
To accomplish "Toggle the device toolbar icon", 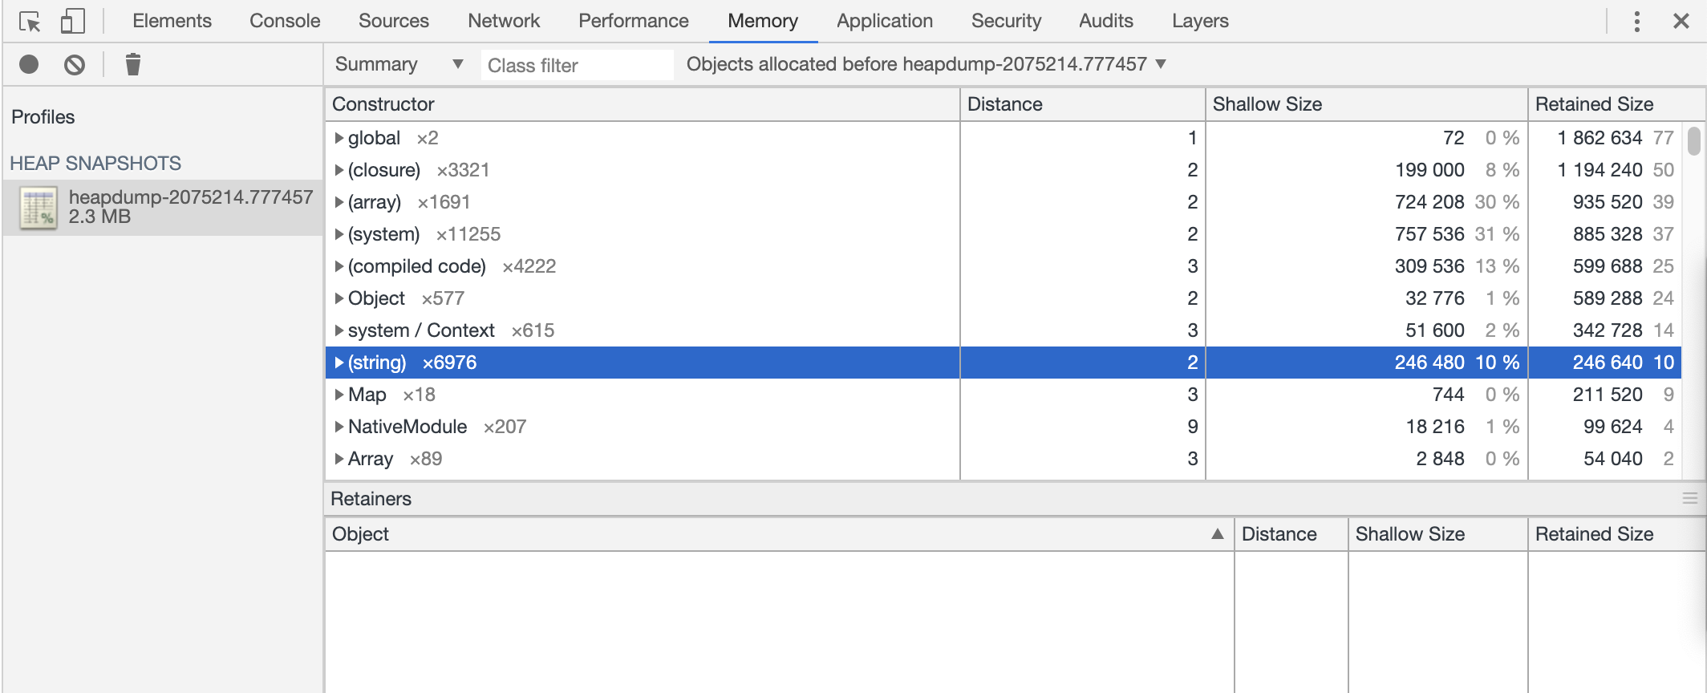I will click(x=72, y=22).
